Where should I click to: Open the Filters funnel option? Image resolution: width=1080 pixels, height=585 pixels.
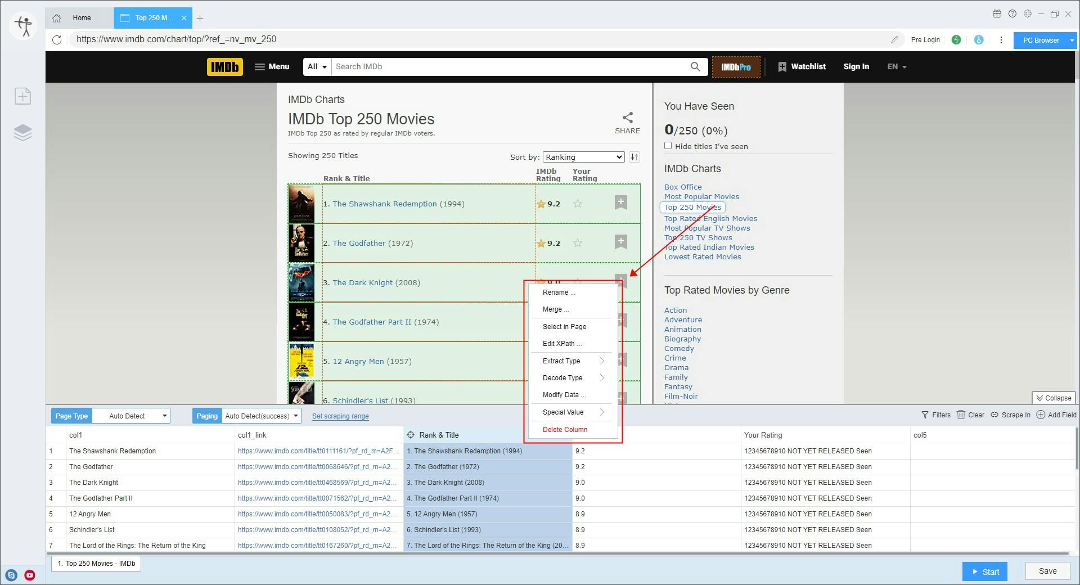[936, 415]
